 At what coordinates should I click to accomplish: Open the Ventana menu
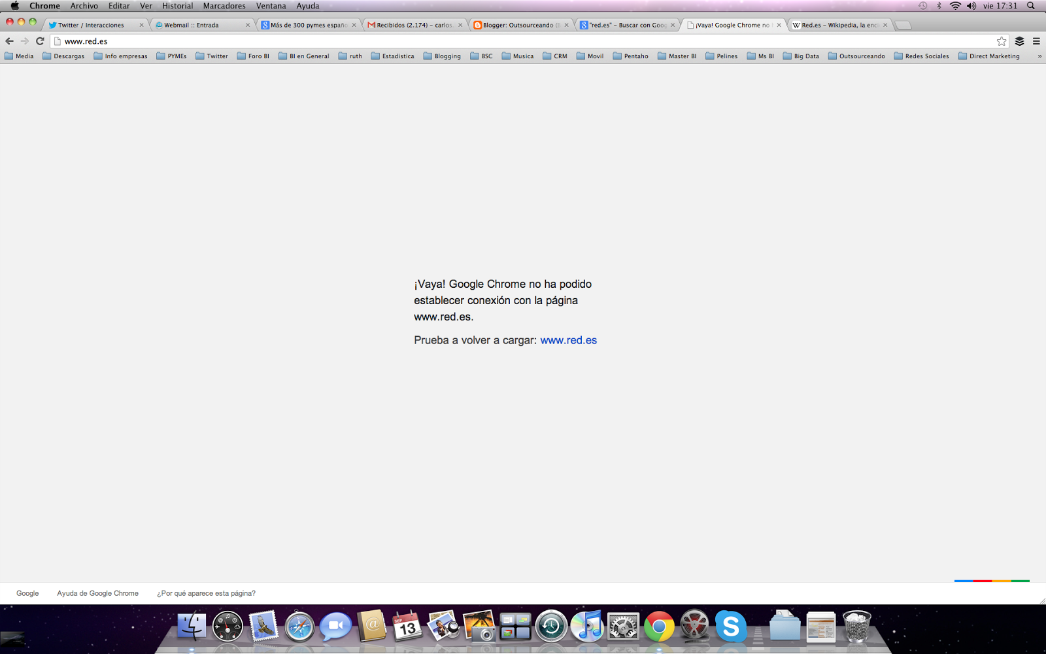271,6
